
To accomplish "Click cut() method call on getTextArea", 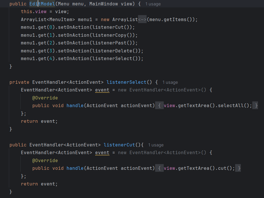I will pos(225,168).
